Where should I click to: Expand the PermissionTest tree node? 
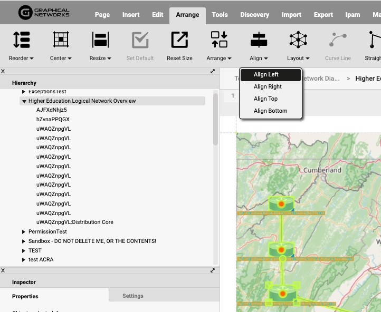coord(24,232)
